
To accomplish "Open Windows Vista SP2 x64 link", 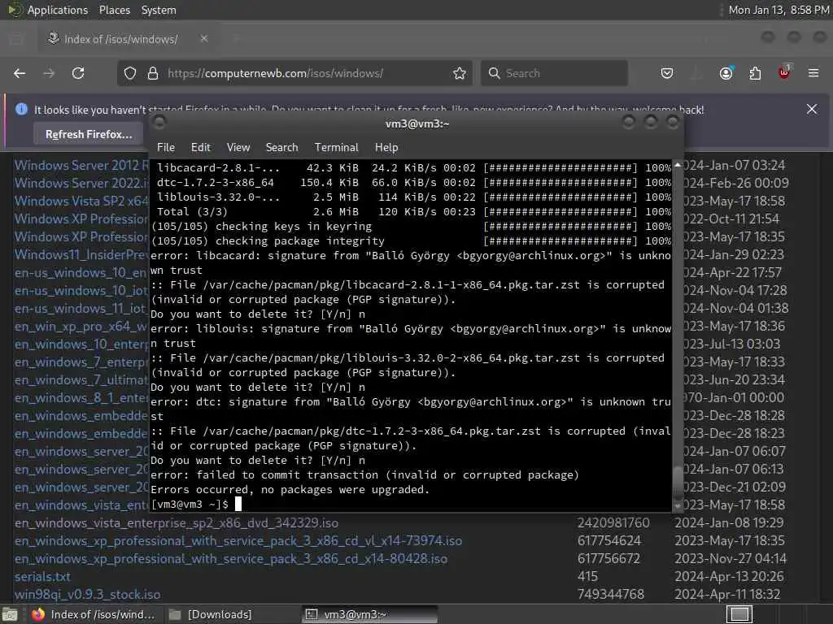I will [81, 201].
